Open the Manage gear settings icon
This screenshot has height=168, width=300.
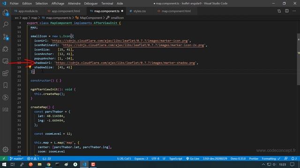[5, 149]
